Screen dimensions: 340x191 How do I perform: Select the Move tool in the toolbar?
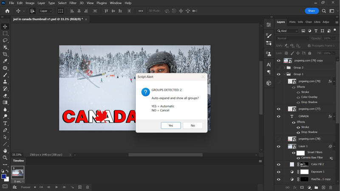5,26
